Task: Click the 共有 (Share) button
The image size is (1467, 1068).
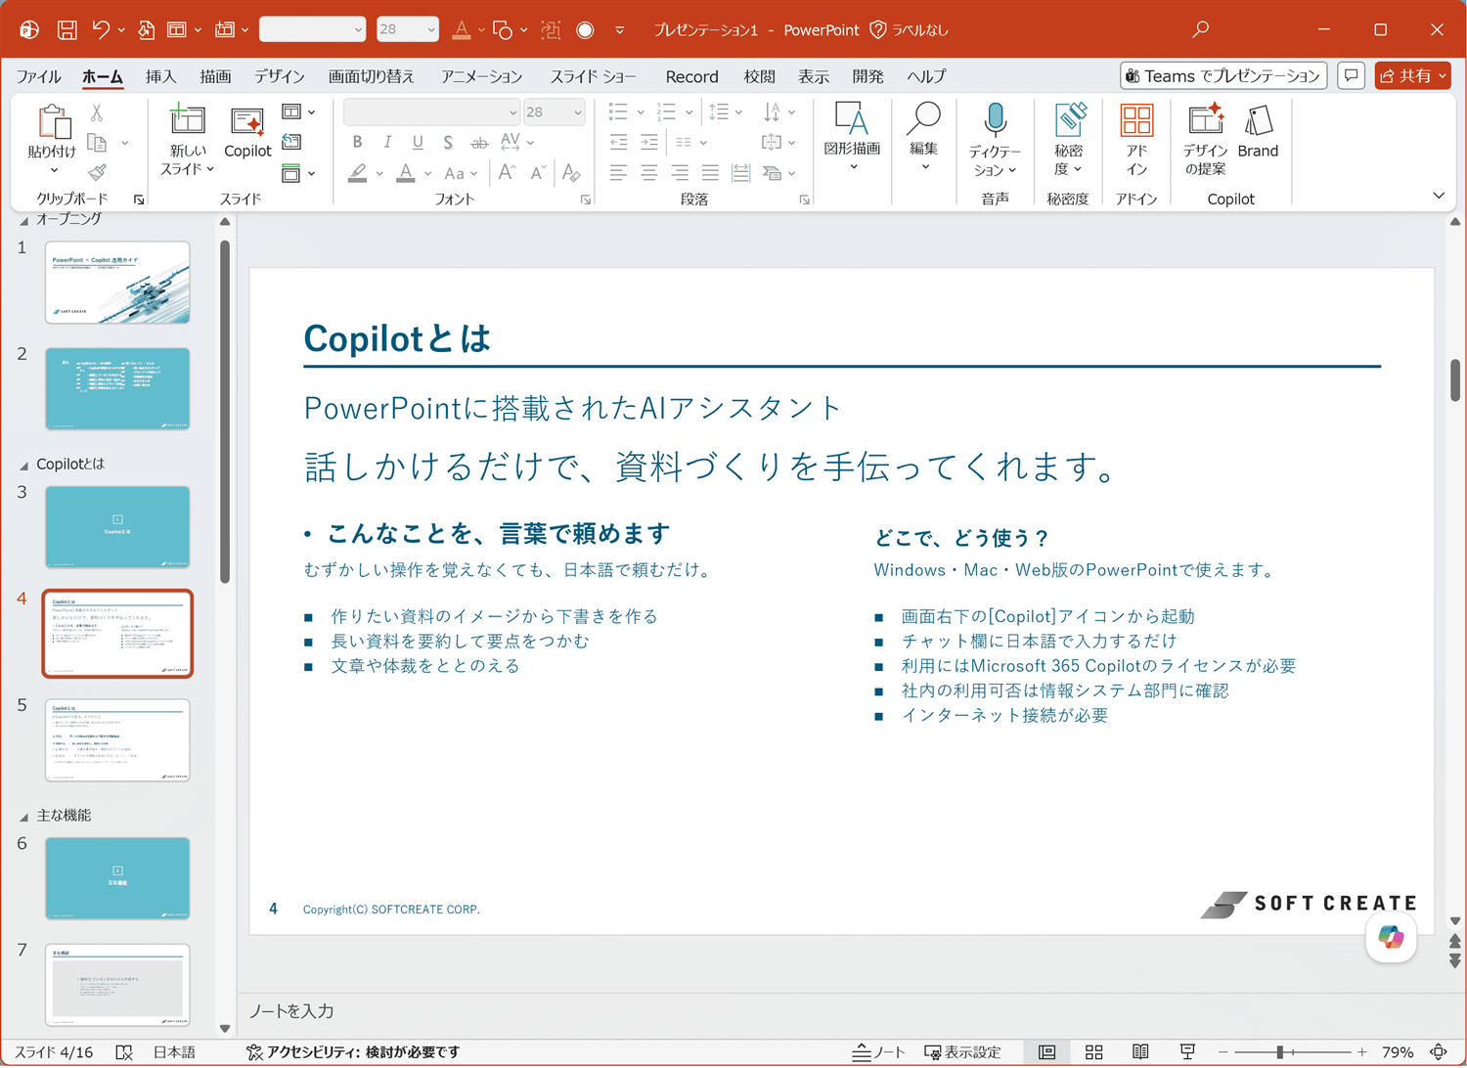Action: (x=1411, y=75)
